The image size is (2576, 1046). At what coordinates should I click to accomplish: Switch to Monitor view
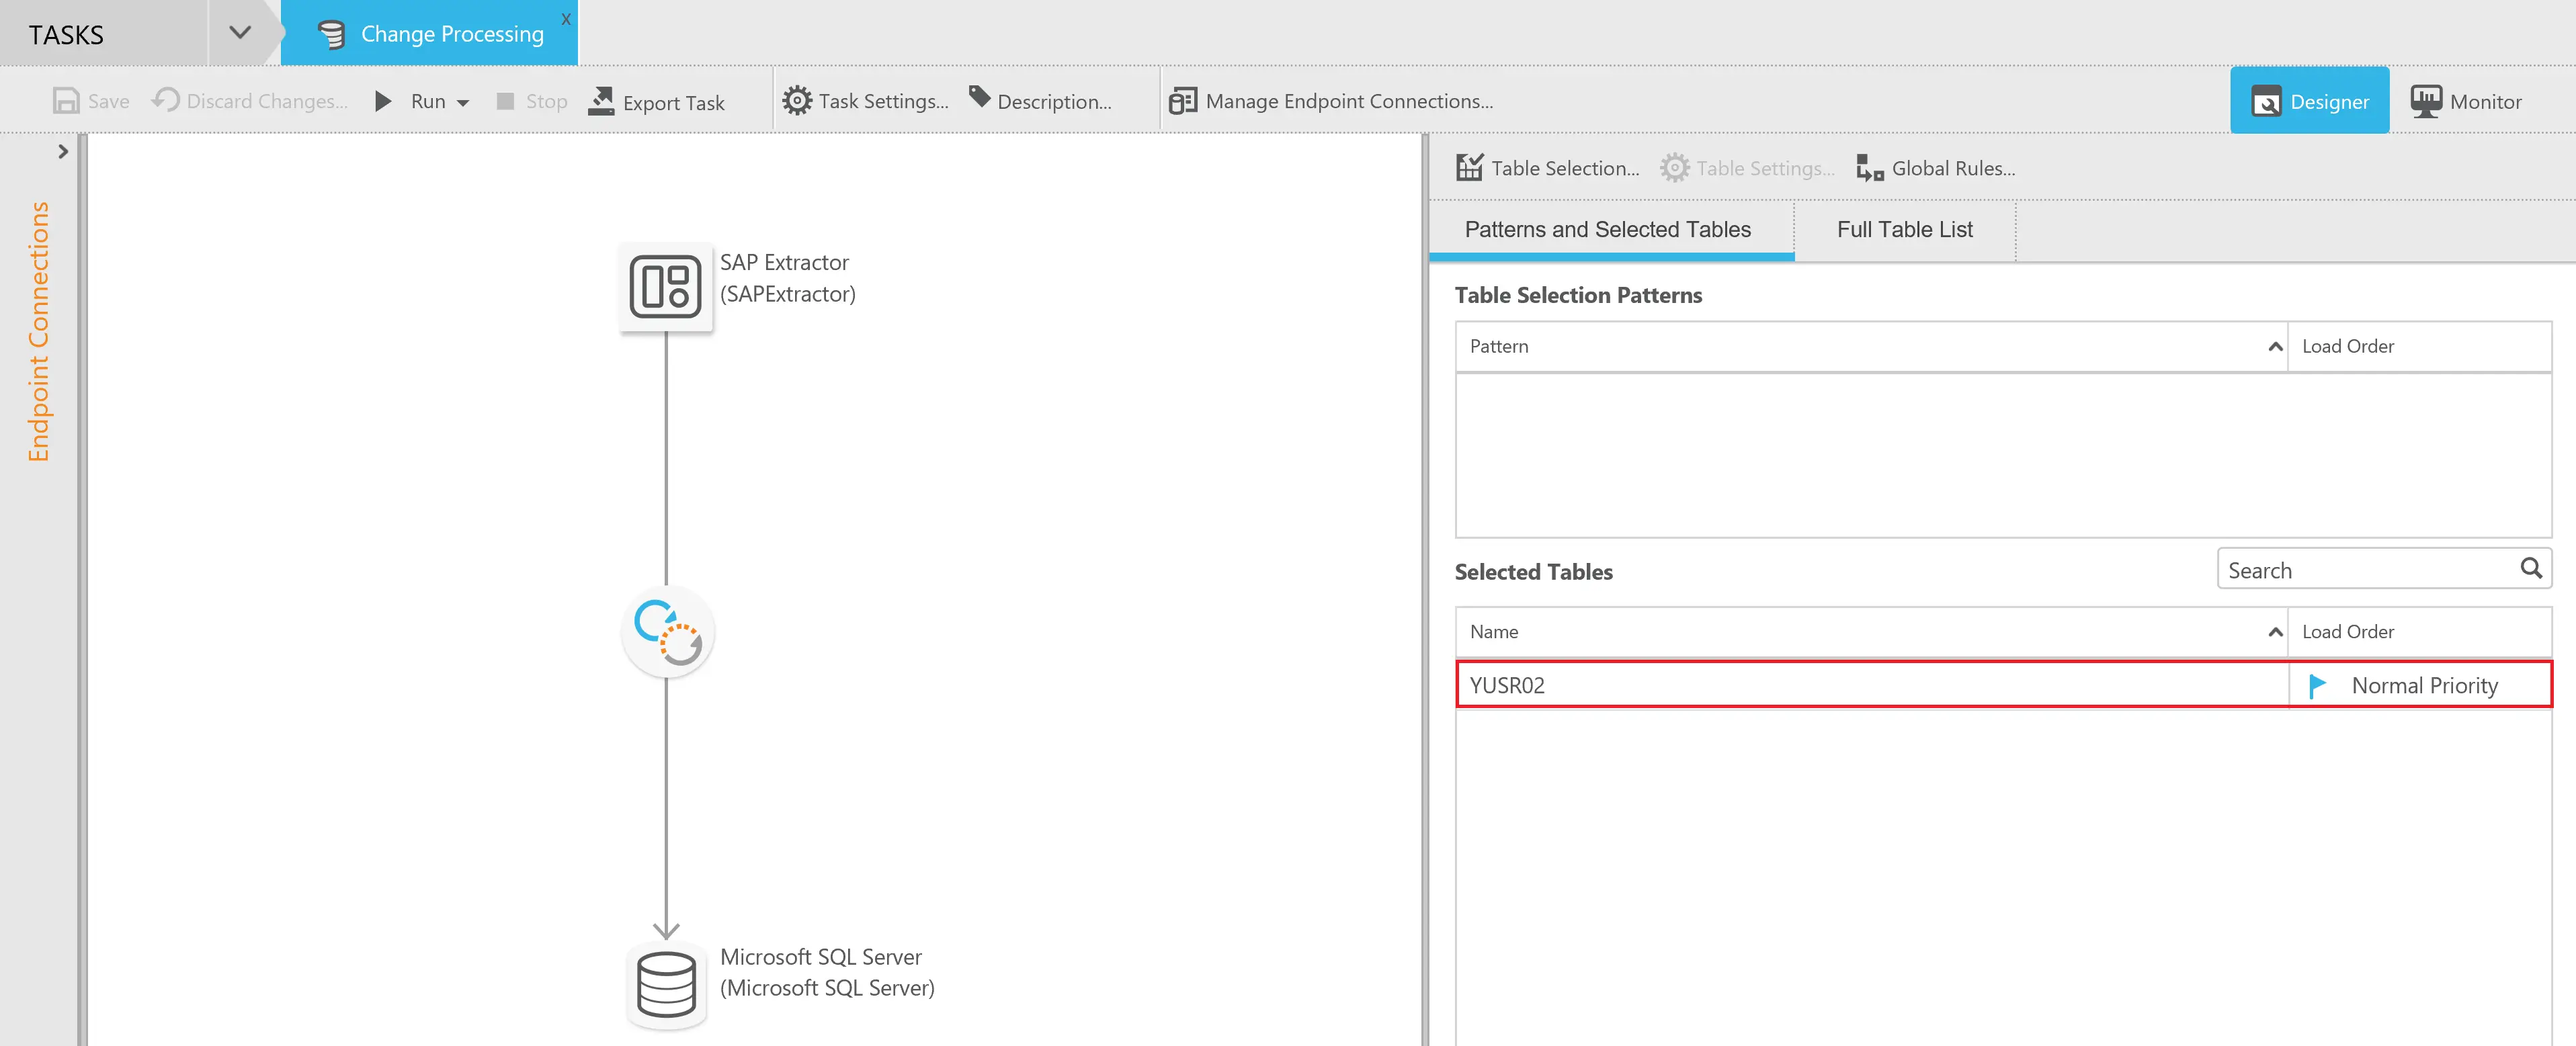pos(2466,101)
